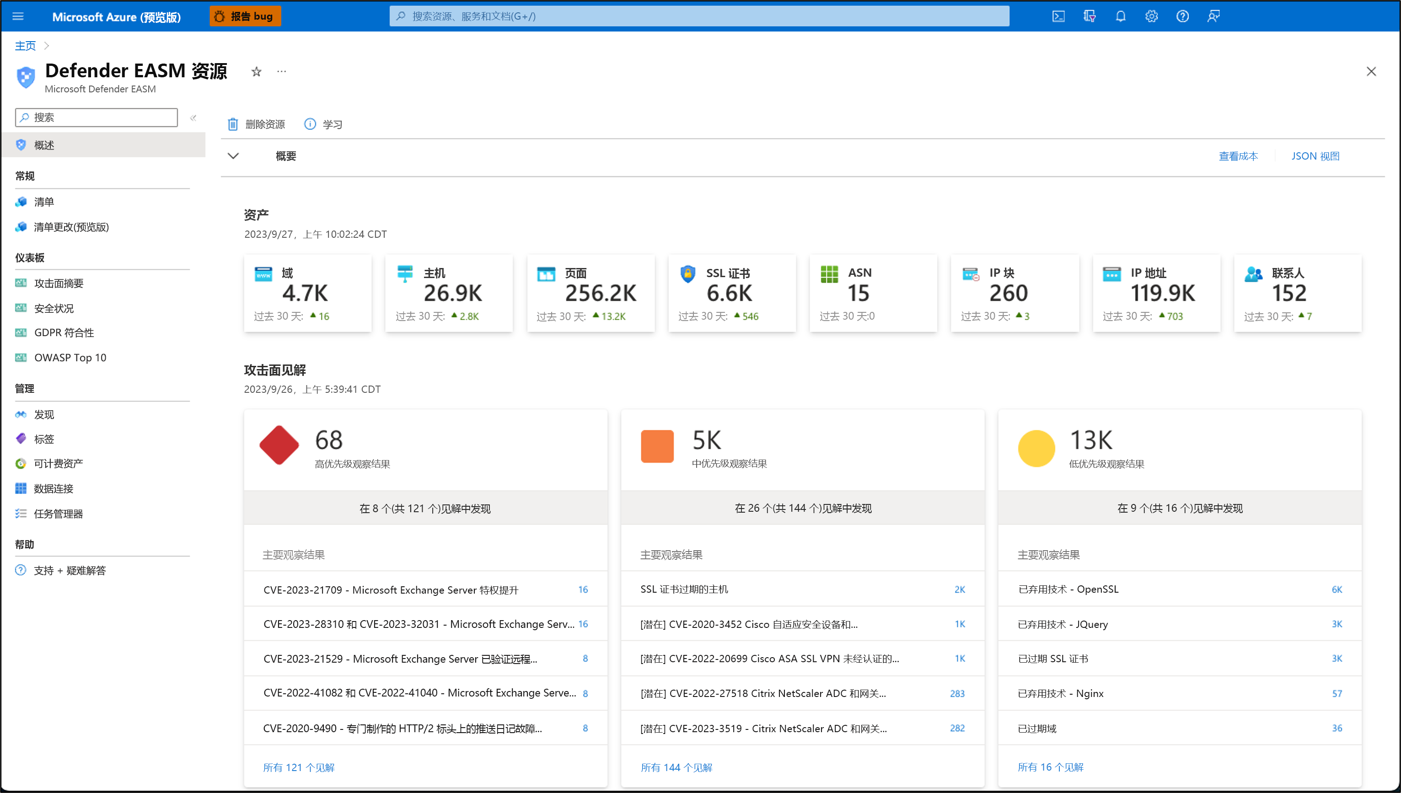Screen dimensions: 1401x793
Task: Open the hamburger portal menu
Action: (18, 16)
